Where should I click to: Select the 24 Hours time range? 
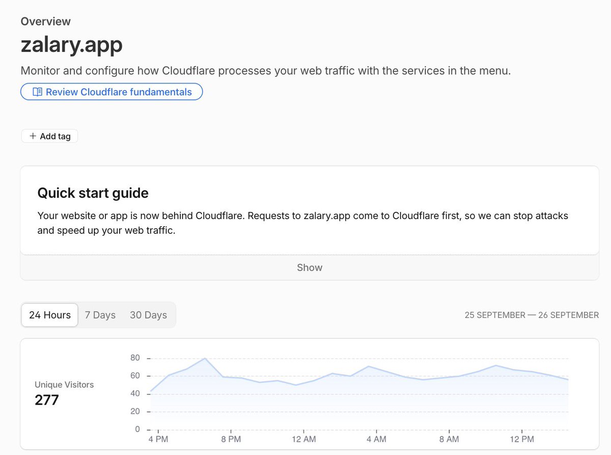coord(50,315)
